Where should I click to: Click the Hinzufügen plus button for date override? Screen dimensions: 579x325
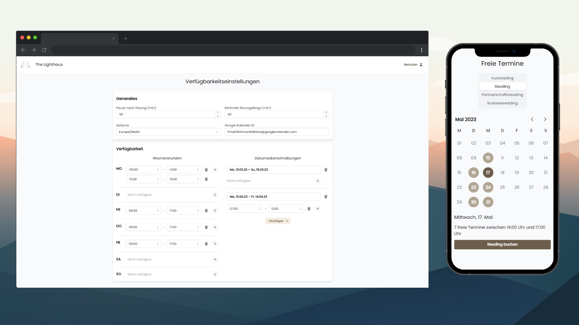277,221
